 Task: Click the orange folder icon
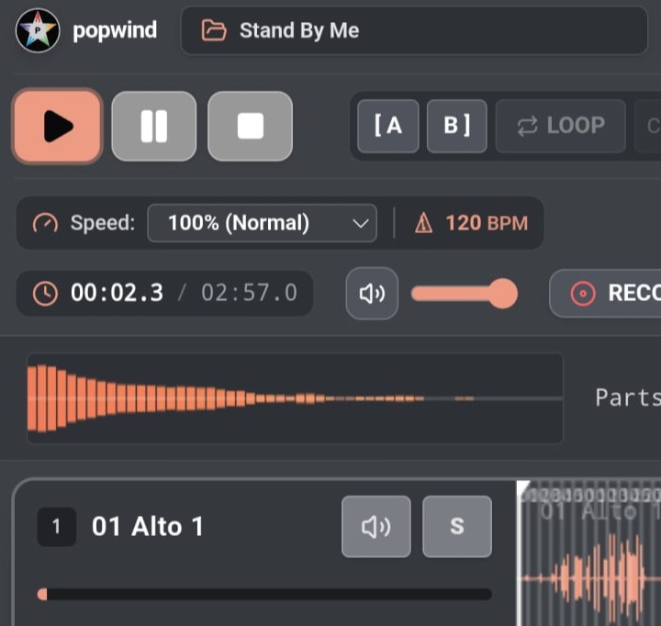pos(214,30)
